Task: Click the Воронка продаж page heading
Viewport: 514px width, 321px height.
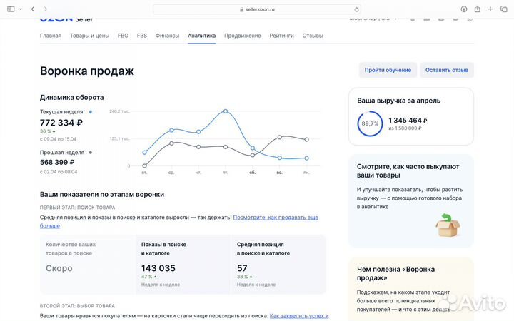Action: tap(87, 71)
